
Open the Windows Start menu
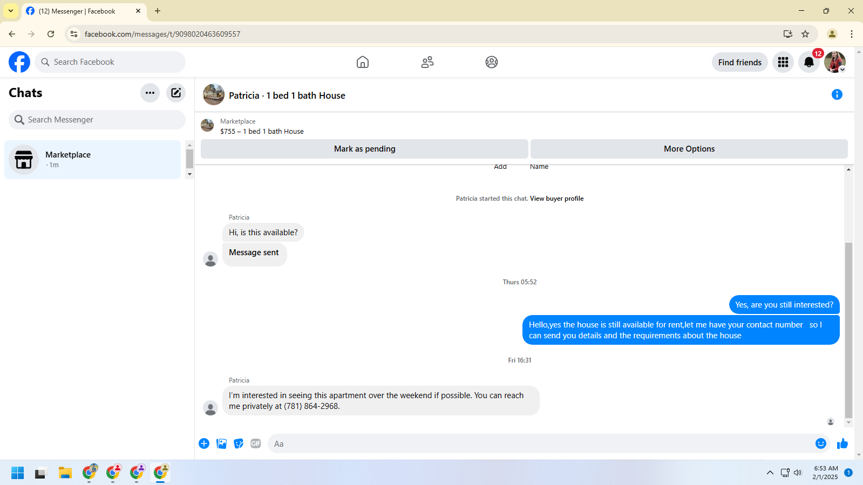(x=17, y=473)
